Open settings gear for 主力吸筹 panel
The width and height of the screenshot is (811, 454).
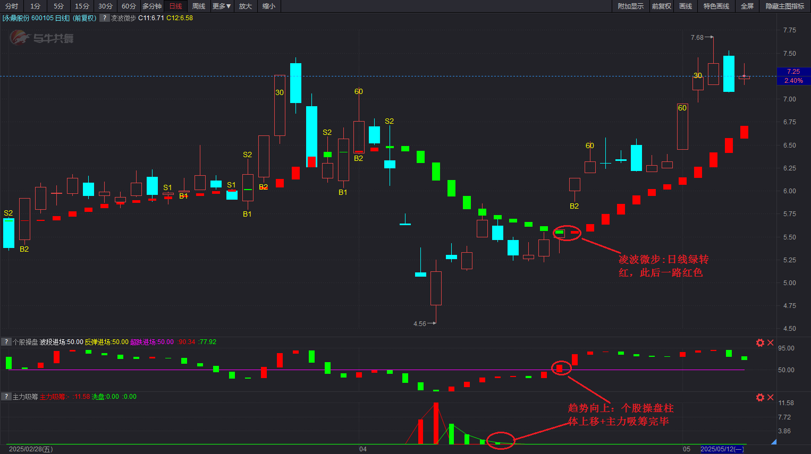pos(760,397)
